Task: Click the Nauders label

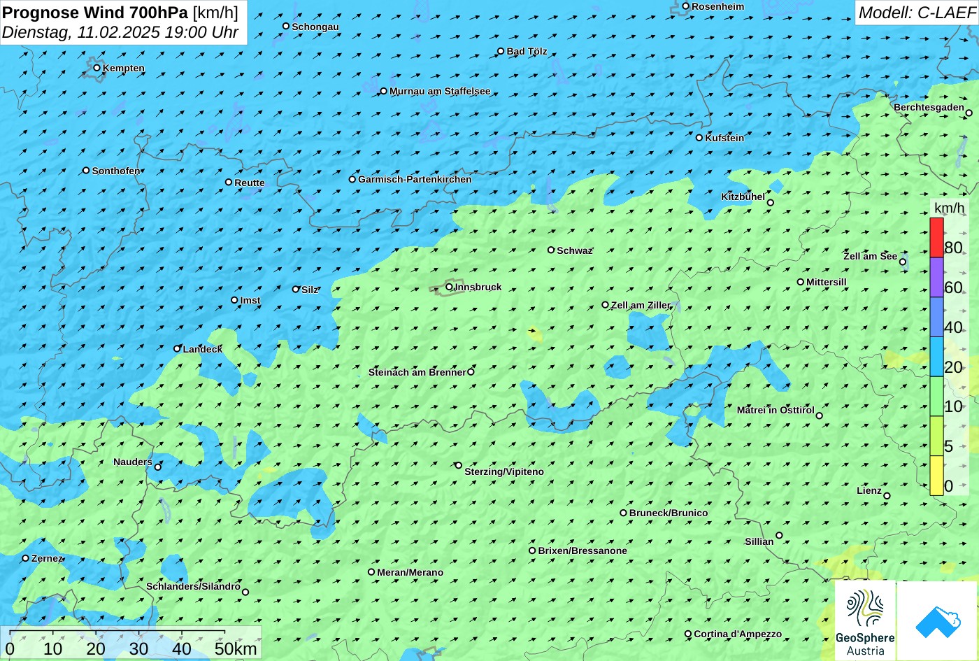Action: pos(133,462)
